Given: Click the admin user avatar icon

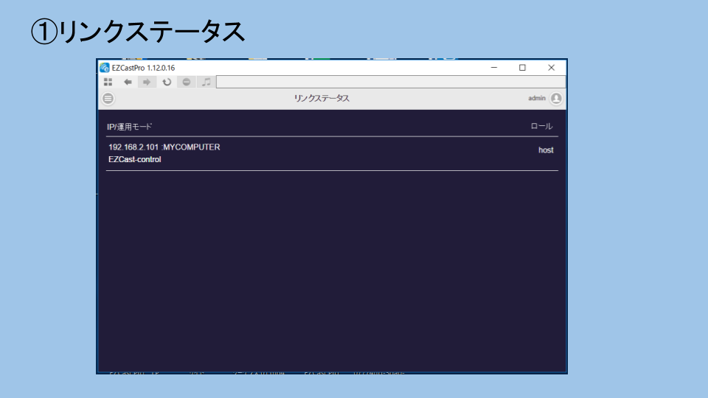Looking at the screenshot, I should click(x=556, y=98).
